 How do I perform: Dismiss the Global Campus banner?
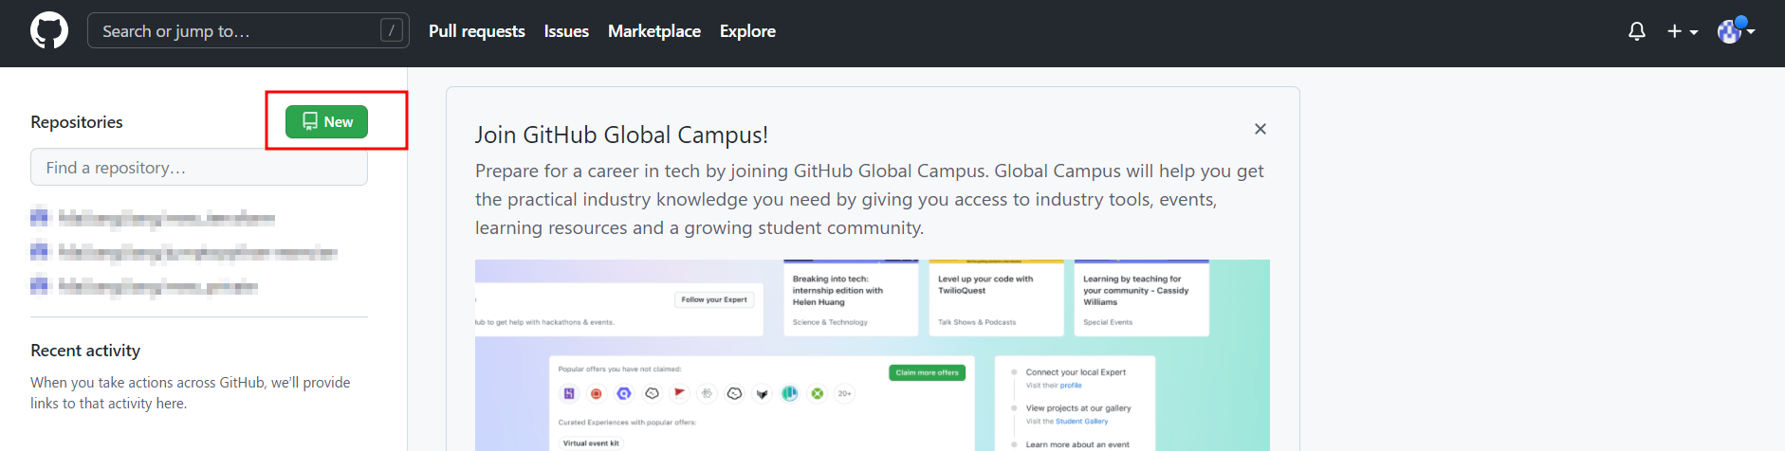click(1261, 129)
